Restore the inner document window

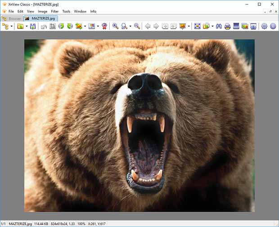270,12
